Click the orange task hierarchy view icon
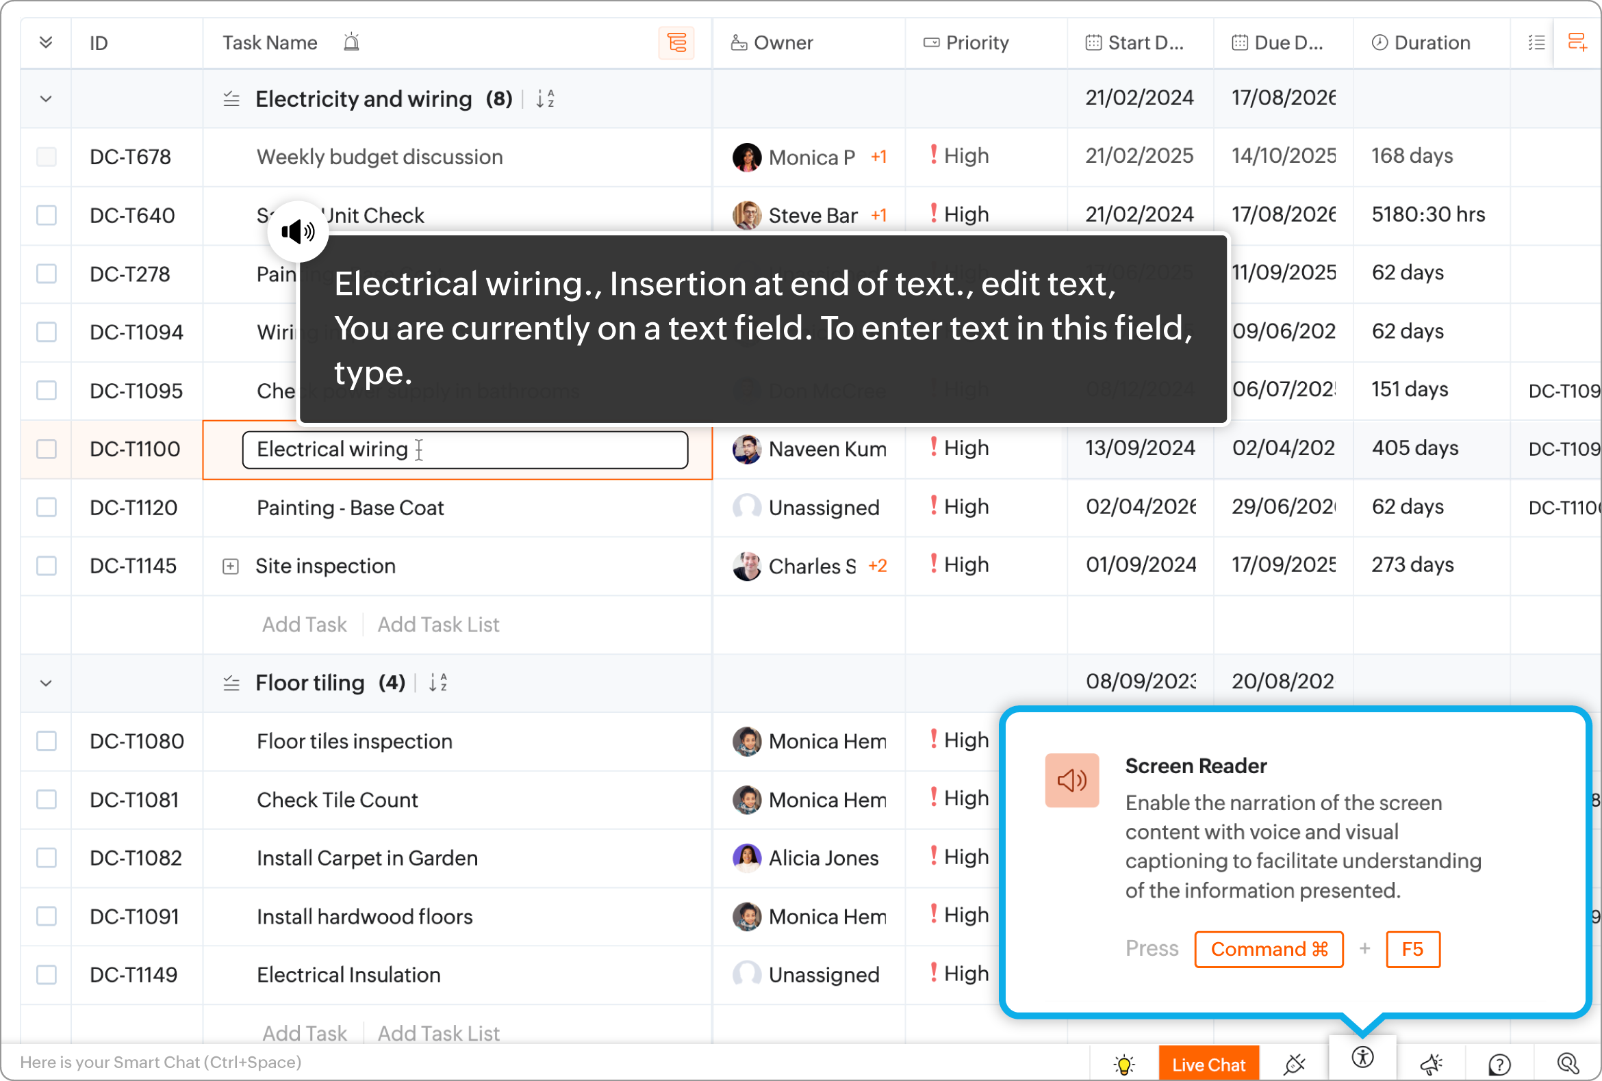Image resolution: width=1602 pixels, height=1081 pixels. [676, 42]
